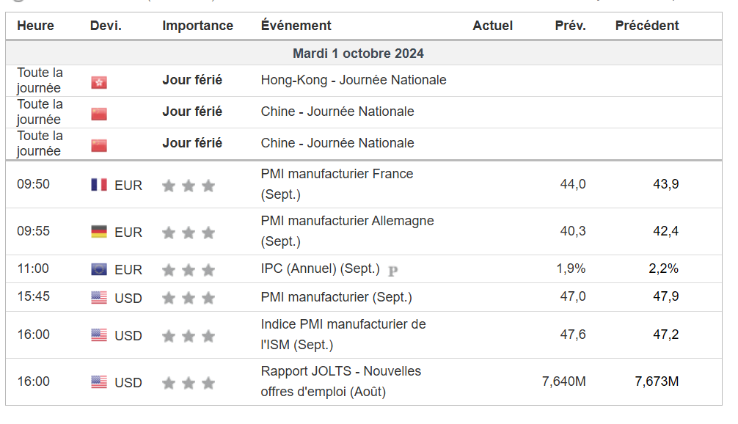Click importance stars for PMI manufacturier France
Image resolution: width=738 pixels, height=424 pixels.
(x=189, y=186)
